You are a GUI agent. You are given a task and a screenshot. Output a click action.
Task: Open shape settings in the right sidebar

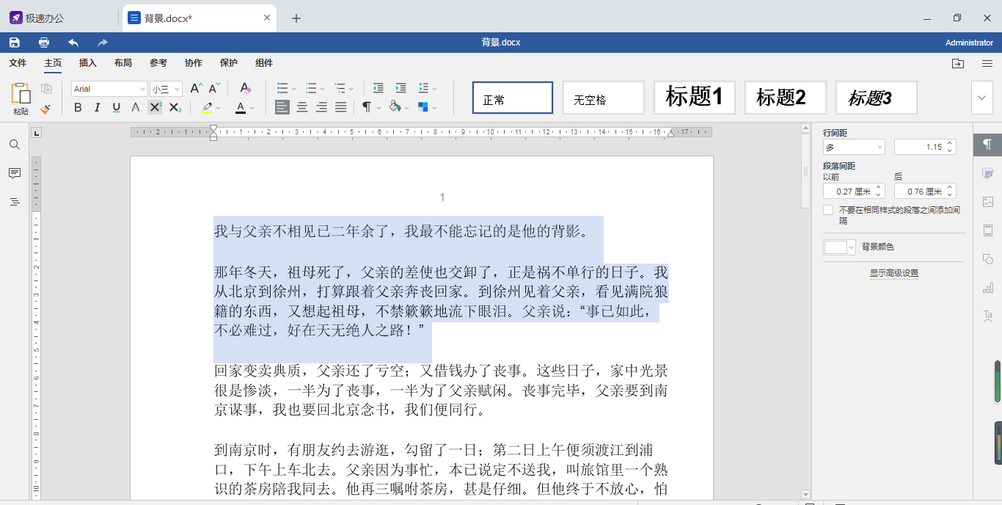tap(988, 259)
